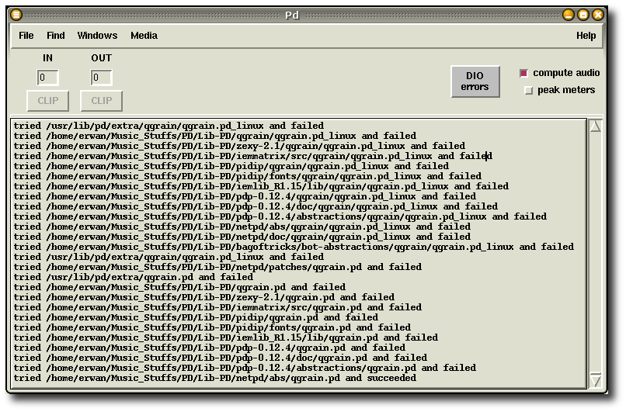Click the DIO errors button
The image size is (626, 412).
[x=475, y=81]
